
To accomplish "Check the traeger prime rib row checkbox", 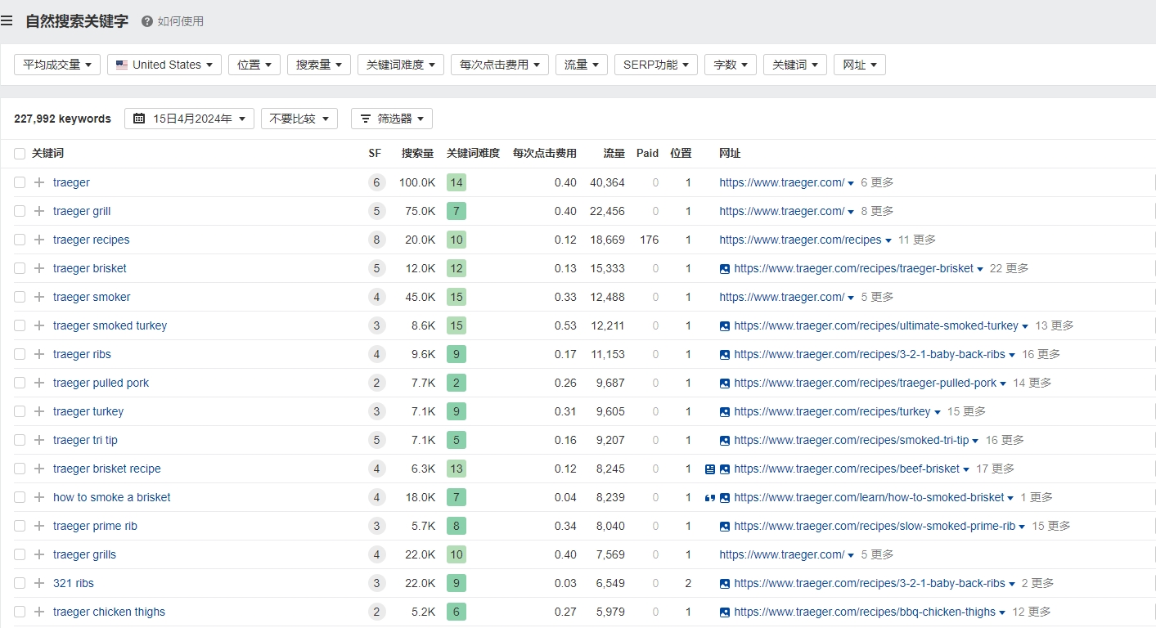I will (20, 526).
